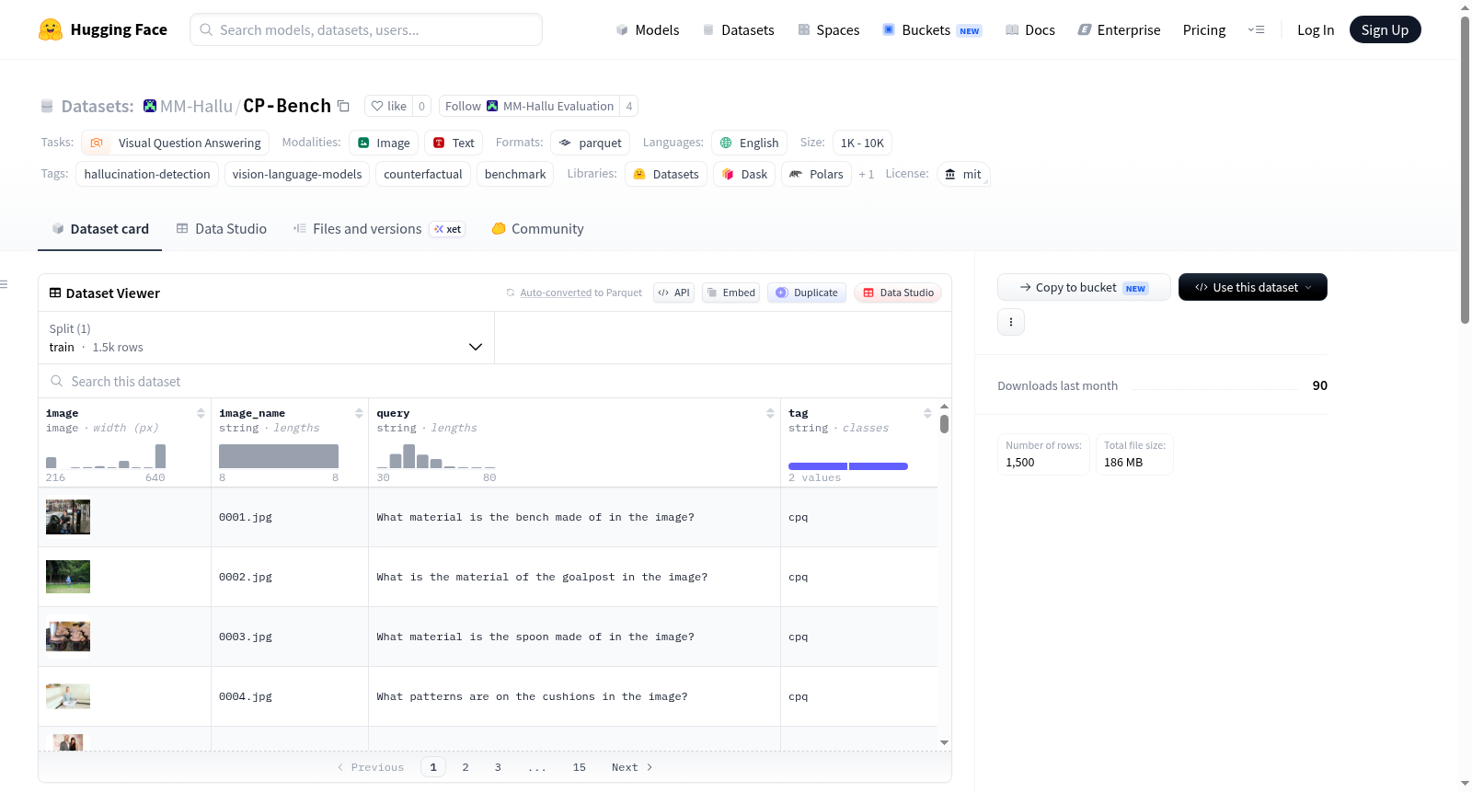Click the Sign Up button
1472x792 pixels.
(x=1385, y=29)
